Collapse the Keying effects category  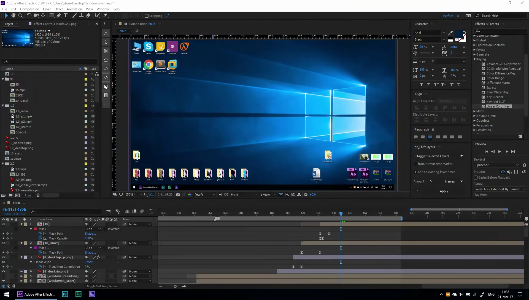point(474,59)
